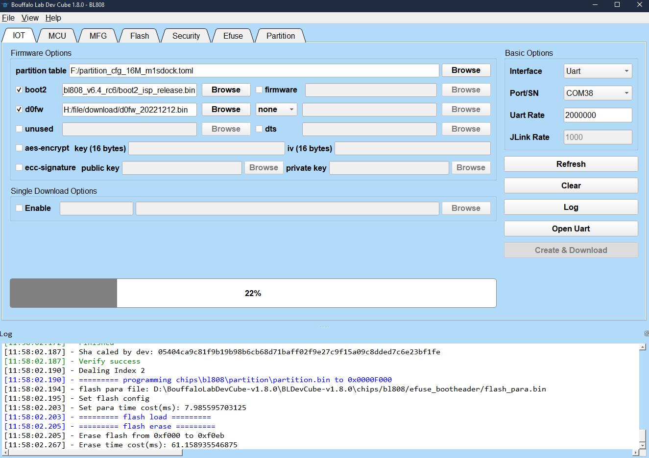Viewport: 649px width, 458px height.
Task: Click the d0fw file path field
Action: (x=129, y=110)
